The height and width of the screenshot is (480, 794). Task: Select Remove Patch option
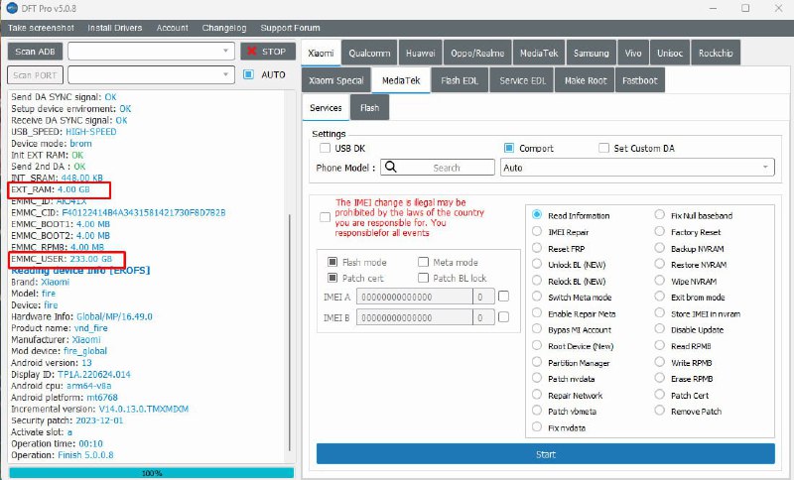[x=659, y=411]
